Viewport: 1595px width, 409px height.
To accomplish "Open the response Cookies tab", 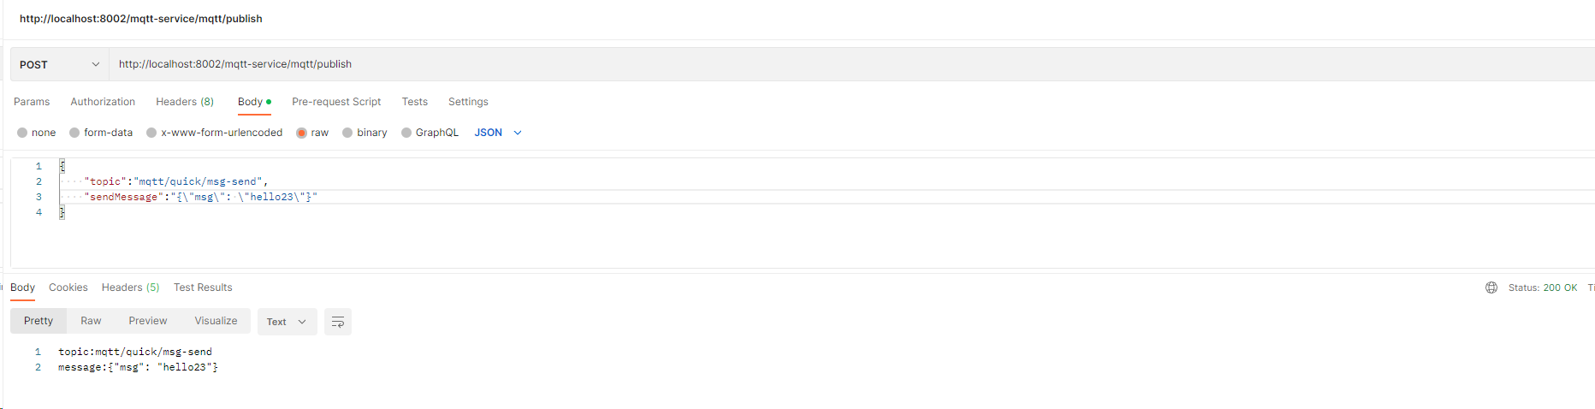I will (68, 287).
